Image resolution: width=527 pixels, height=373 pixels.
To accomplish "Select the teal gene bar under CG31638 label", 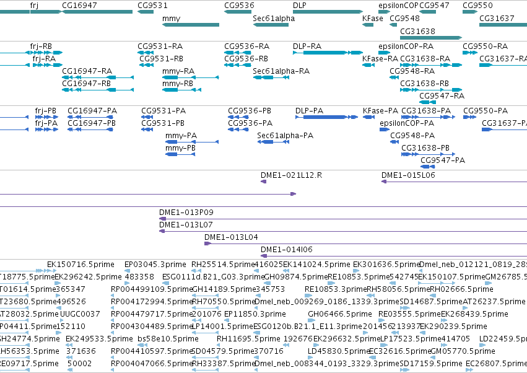I will [431, 38].
